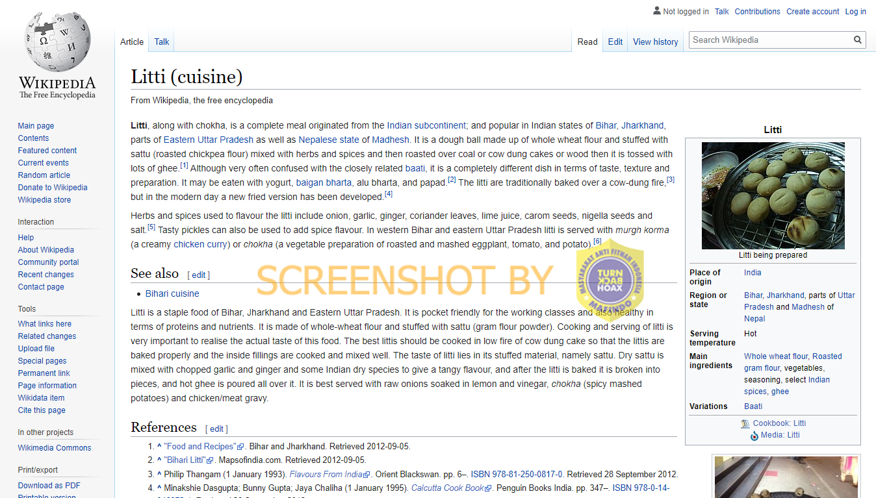Open Wikipedia store link
The width and height of the screenshot is (876, 498).
pos(44,200)
